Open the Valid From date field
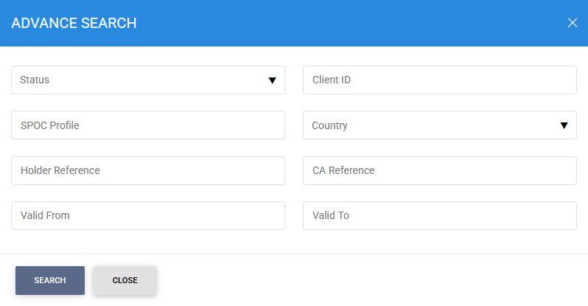 [148, 215]
